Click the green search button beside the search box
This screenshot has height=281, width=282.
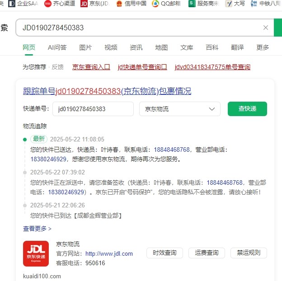[278, 28]
